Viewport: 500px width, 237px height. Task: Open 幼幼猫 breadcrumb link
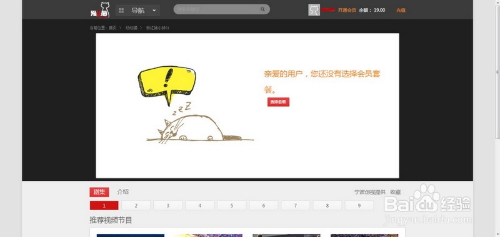point(131,28)
